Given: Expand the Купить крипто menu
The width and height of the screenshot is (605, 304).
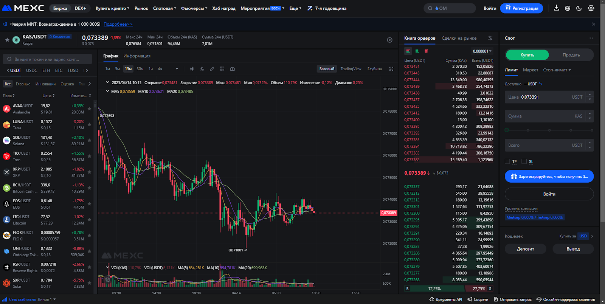Looking at the screenshot, I should click(x=112, y=8).
